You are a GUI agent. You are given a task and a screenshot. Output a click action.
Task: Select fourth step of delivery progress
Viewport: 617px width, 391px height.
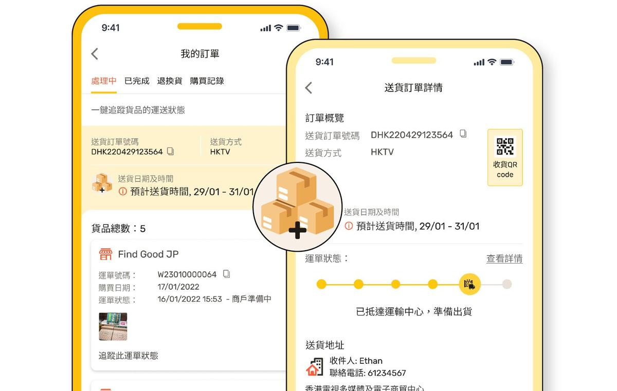(x=433, y=284)
